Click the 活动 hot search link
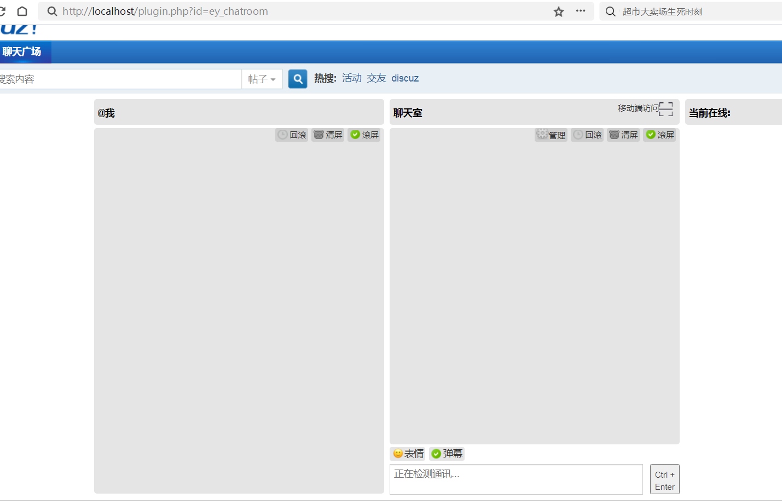782x504 pixels. (x=352, y=78)
